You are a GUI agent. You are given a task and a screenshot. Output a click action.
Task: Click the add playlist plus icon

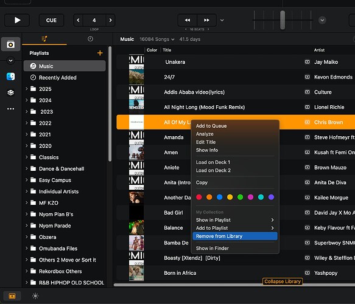tap(100, 53)
